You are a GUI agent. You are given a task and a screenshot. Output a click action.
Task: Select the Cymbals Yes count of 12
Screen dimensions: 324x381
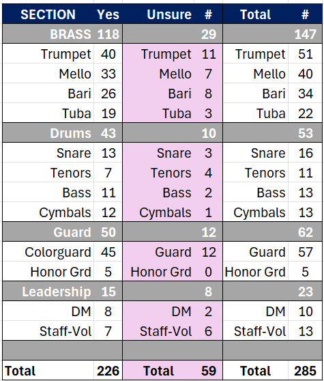tap(108, 212)
